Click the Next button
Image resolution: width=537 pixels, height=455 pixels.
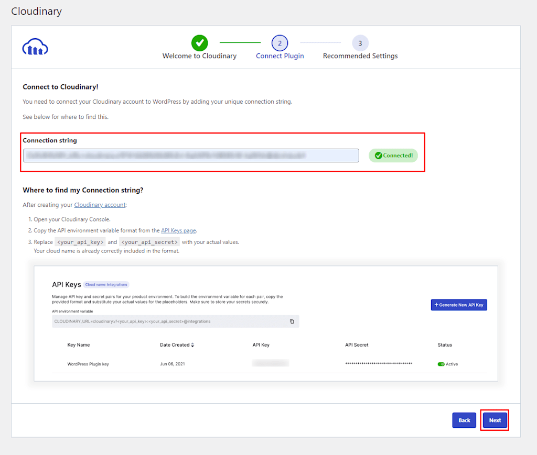495,420
